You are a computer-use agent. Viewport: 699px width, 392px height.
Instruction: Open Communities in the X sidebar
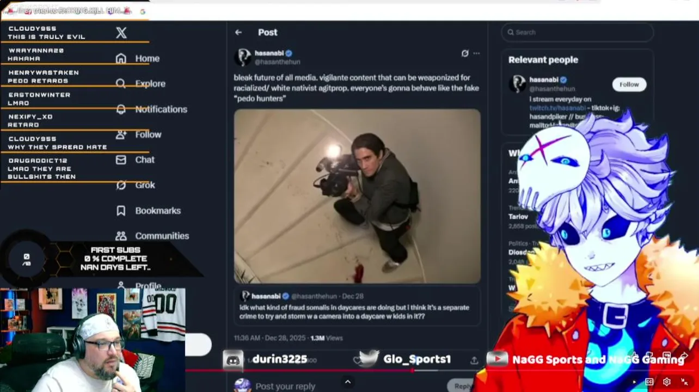[x=152, y=236]
